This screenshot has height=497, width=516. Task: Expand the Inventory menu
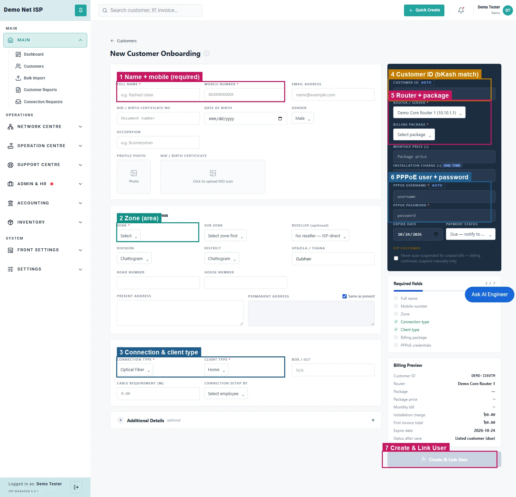click(45, 222)
